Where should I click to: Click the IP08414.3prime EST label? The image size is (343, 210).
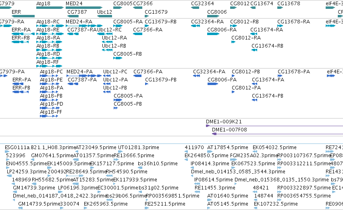coord(210,164)
